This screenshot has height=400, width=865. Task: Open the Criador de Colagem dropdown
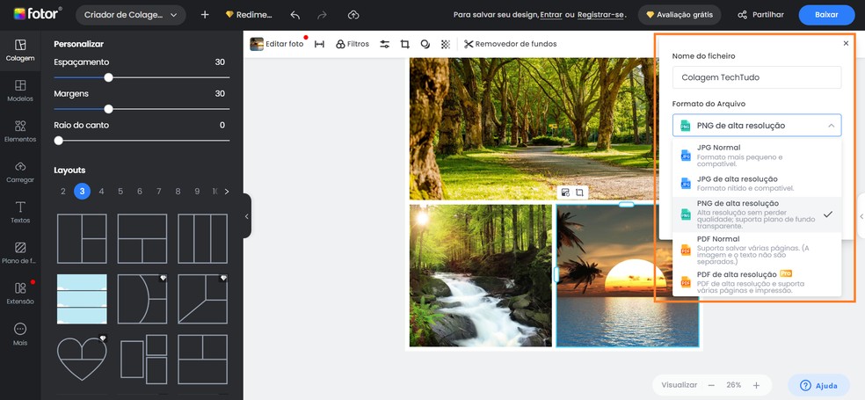[x=130, y=15]
